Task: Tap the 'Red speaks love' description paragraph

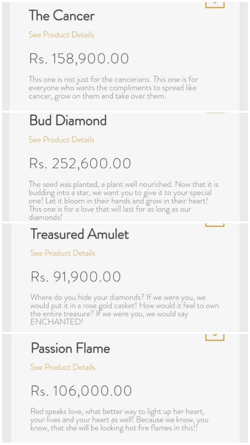Action: [119, 420]
